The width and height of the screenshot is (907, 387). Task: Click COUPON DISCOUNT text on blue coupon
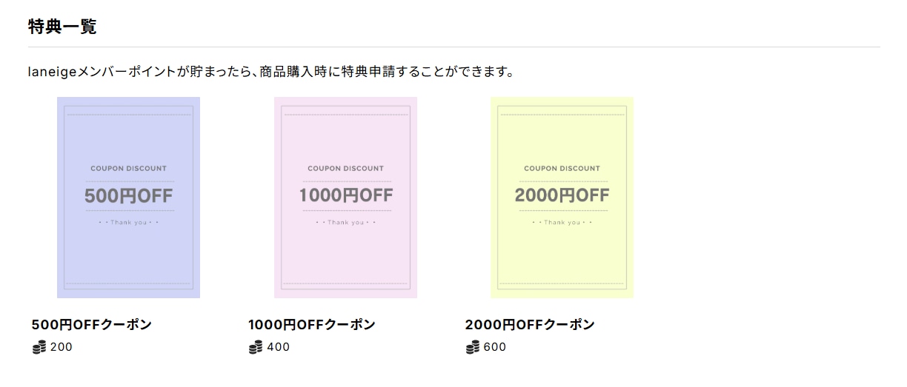[x=129, y=169]
